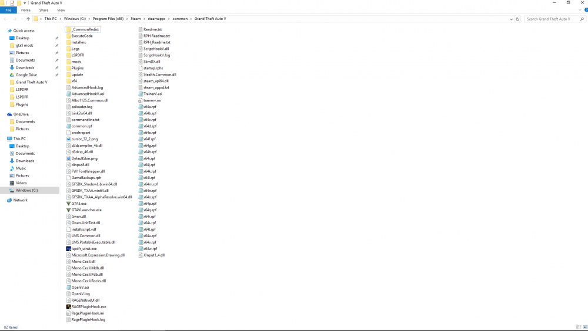Expand the ribbon with the chevron
This screenshot has height=331, width=588.
pyautogui.click(x=580, y=10)
